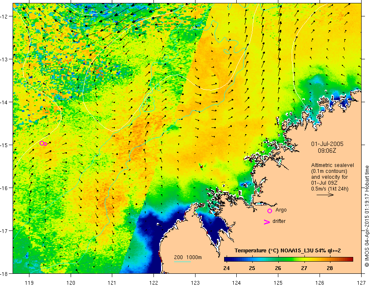The width and height of the screenshot is (370, 286).
Task: Click the larger magenta Argo float marker near 119.3
Action: coord(42,143)
